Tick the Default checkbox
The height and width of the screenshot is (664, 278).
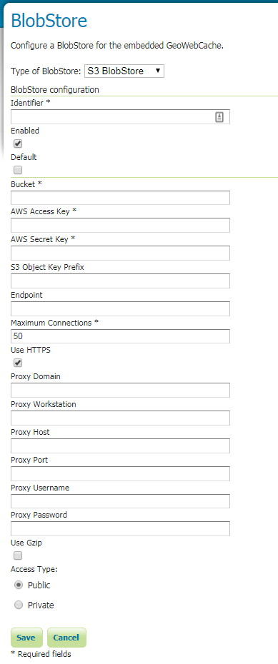coord(18,170)
